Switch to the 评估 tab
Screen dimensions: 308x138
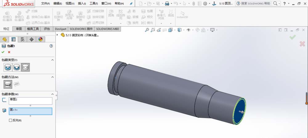point(47,29)
